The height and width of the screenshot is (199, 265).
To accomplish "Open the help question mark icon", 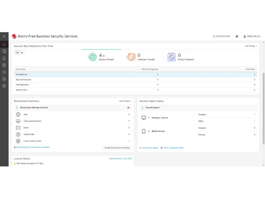I will (237, 37).
